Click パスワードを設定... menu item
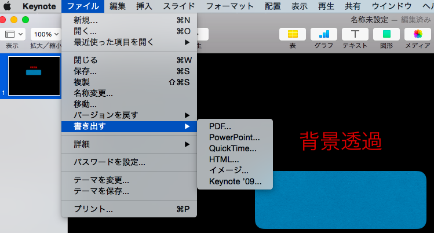The width and height of the screenshot is (434, 233). click(109, 162)
